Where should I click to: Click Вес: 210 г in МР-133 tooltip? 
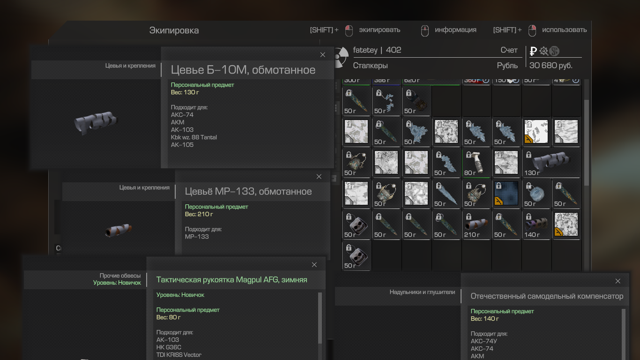click(199, 214)
